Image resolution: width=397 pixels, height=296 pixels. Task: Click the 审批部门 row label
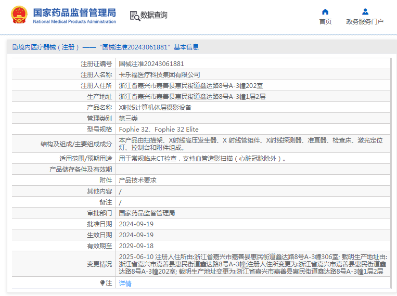point(99,213)
